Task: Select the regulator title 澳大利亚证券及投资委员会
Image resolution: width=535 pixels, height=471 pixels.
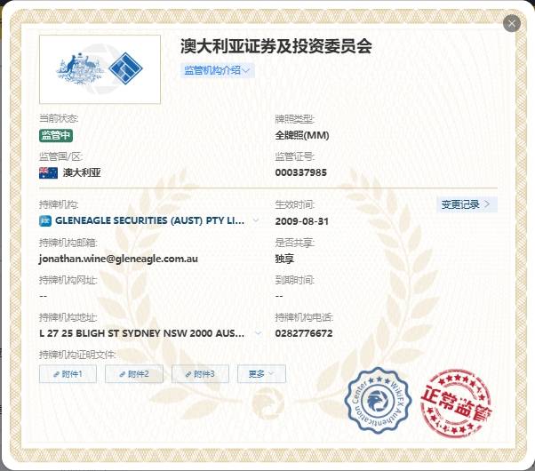Action: tap(276, 46)
